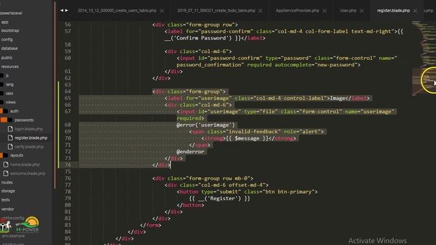Screen dimensions: 436x245
Task: Open verify.blade.php in the sidebar
Action: coord(29,147)
